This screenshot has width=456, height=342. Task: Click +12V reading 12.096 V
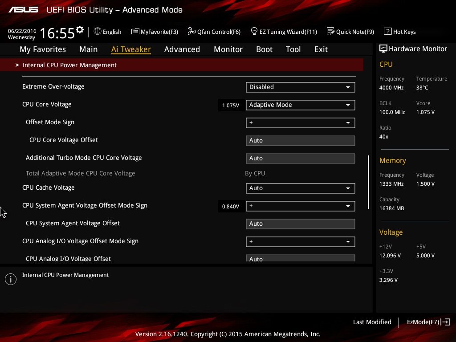390,255
